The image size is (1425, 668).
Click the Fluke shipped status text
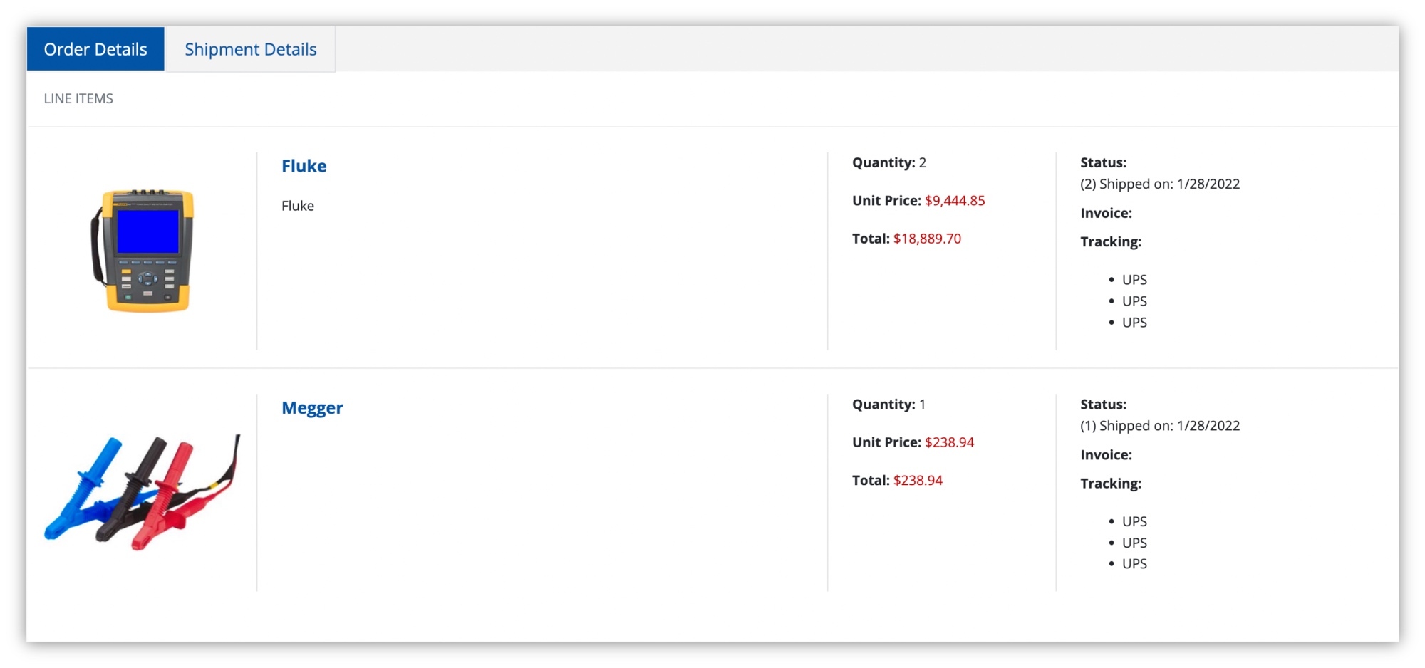pyautogui.click(x=1159, y=184)
